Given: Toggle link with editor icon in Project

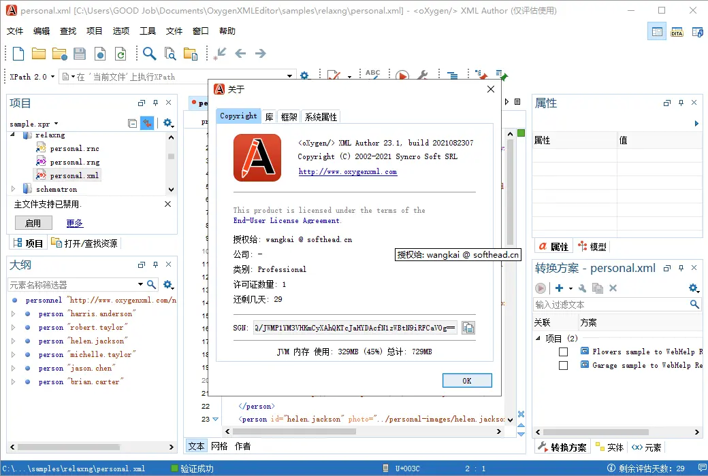Looking at the screenshot, I should [x=147, y=122].
